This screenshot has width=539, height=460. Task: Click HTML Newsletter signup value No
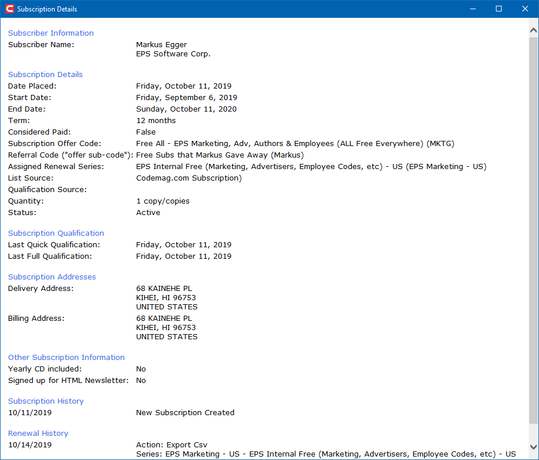(x=141, y=381)
